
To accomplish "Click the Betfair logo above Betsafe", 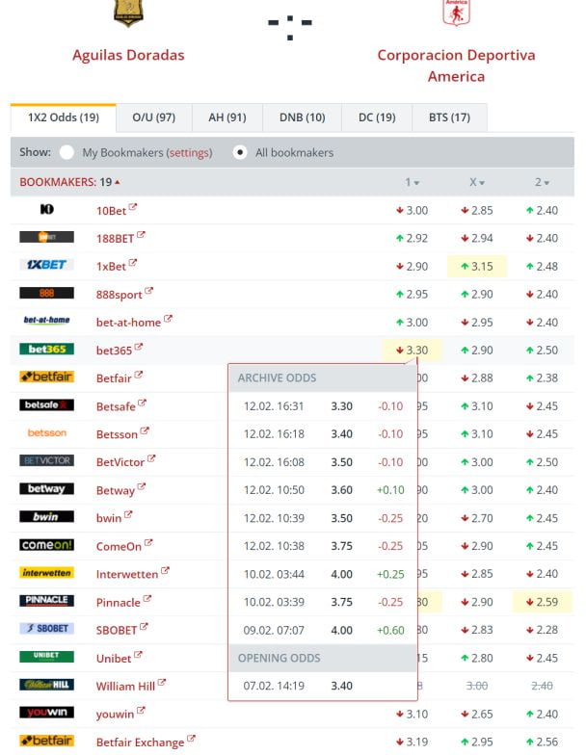I will (x=46, y=377).
